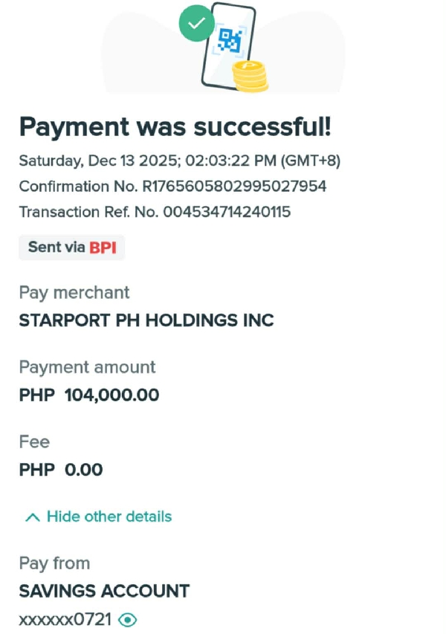Screen dimensions: 446x634
Task: Click the SAVINGS ACCOUNT label
Action: (104, 592)
